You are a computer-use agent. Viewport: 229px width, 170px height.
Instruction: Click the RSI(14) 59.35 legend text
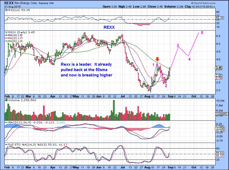pos(19,10)
